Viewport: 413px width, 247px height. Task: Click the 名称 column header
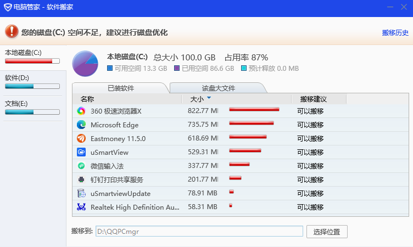pos(87,99)
